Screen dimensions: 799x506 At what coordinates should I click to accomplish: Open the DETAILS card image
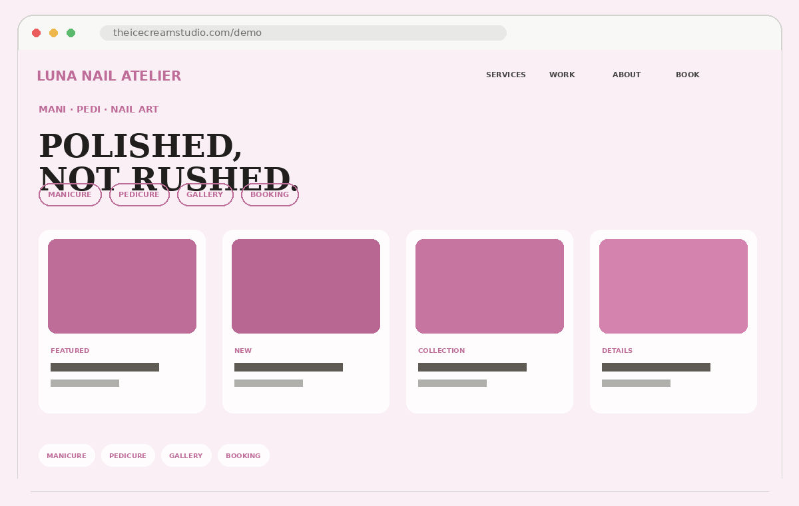pyautogui.click(x=673, y=286)
